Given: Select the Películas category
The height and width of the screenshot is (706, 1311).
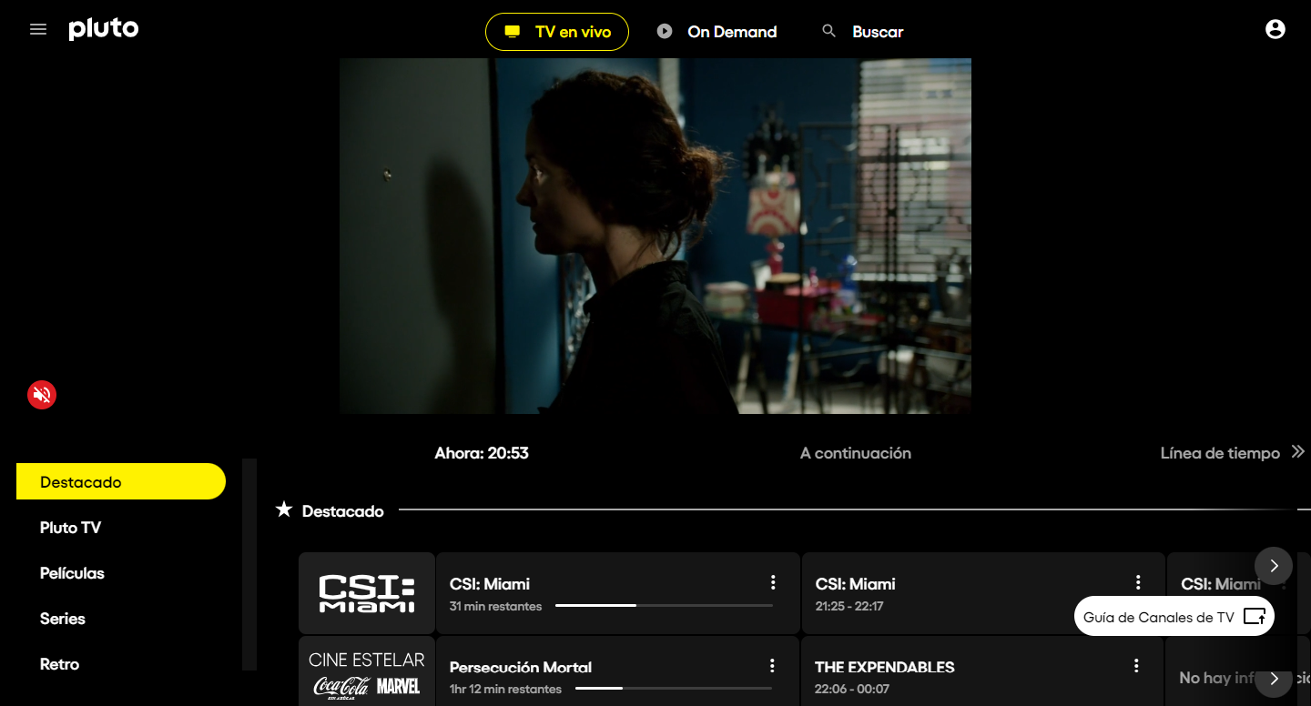Looking at the screenshot, I should 71,572.
